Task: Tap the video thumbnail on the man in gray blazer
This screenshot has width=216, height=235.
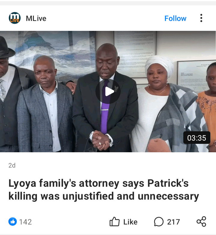Action: click(45, 105)
